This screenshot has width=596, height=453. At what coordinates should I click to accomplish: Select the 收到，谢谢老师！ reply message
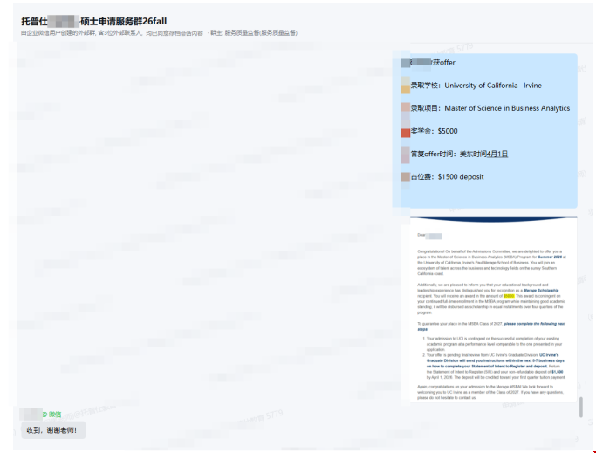pyautogui.click(x=52, y=430)
